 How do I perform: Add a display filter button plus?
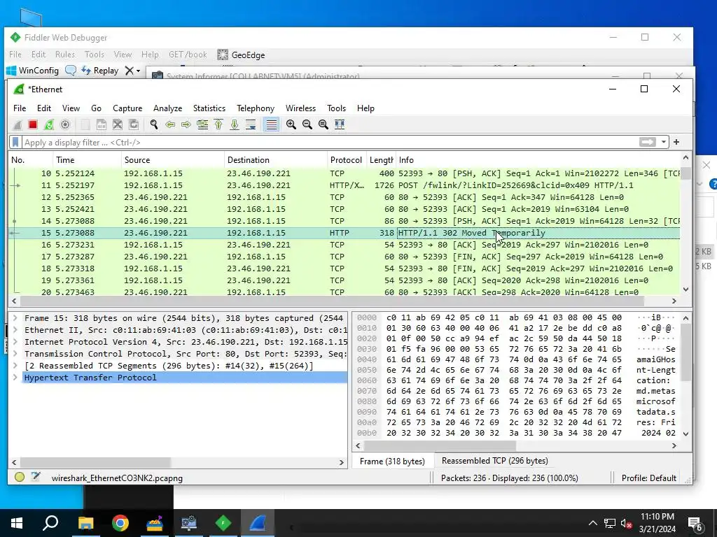click(676, 143)
